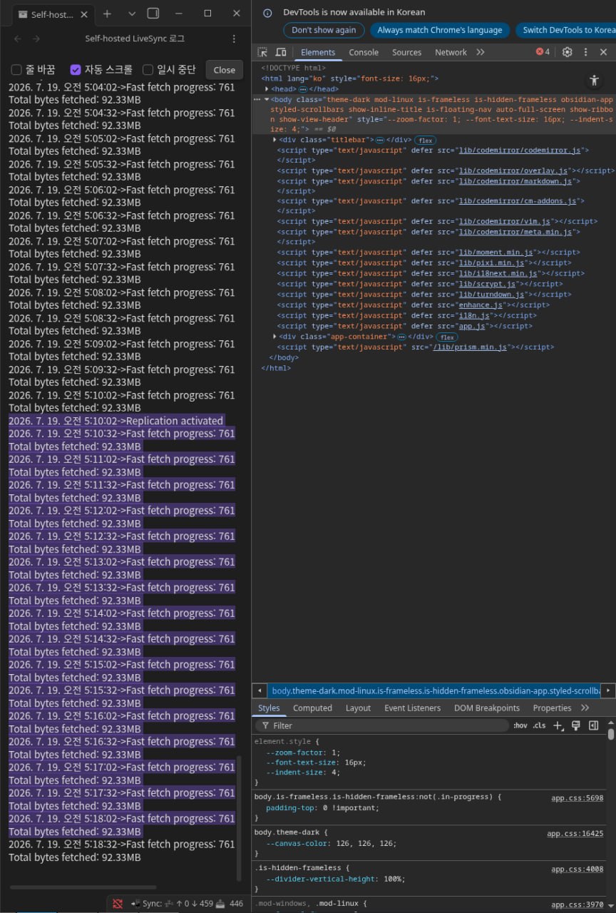Click the info icon in DevTools notification
Image resolution: width=616 pixels, height=913 pixels.
(267, 13)
